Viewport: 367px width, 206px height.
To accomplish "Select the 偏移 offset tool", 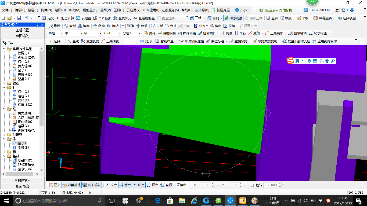I will click(215, 26).
